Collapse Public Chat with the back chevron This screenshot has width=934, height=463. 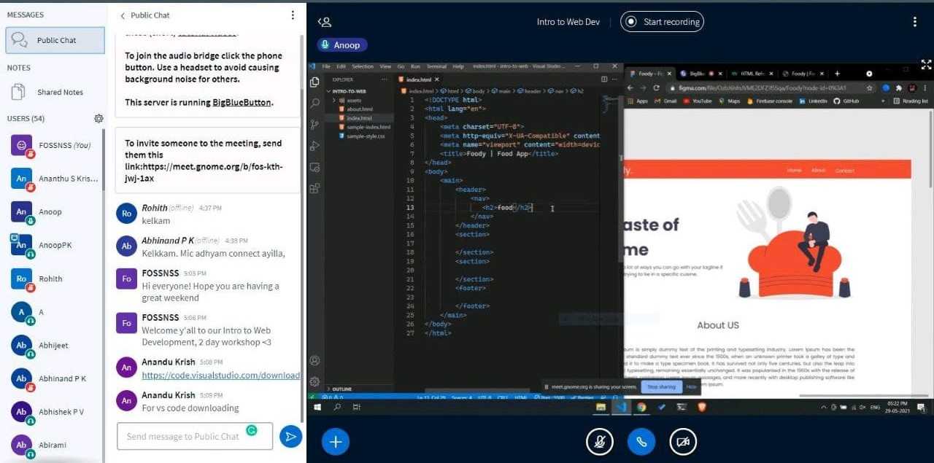(x=123, y=15)
